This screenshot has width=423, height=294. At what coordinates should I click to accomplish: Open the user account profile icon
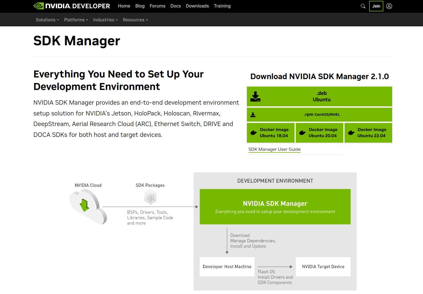389,6
